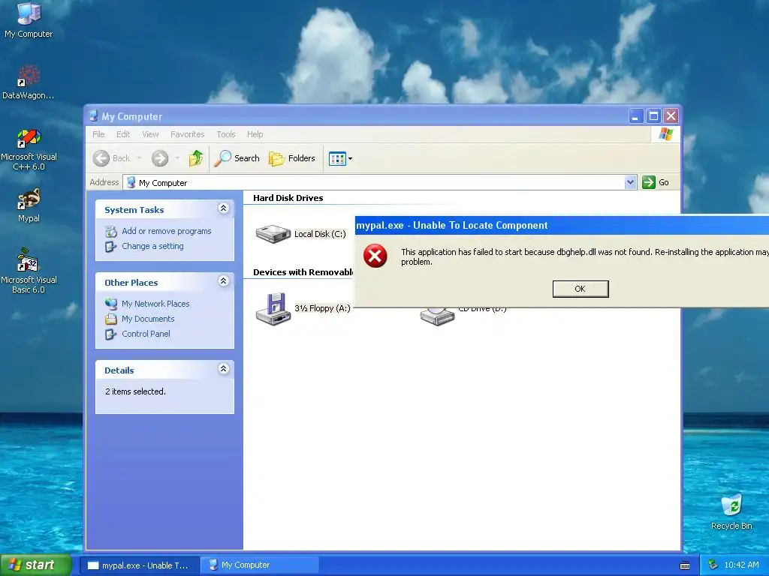The image size is (769, 576).
Task: Collapse the Details panel
Action: [x=223, y=369]
